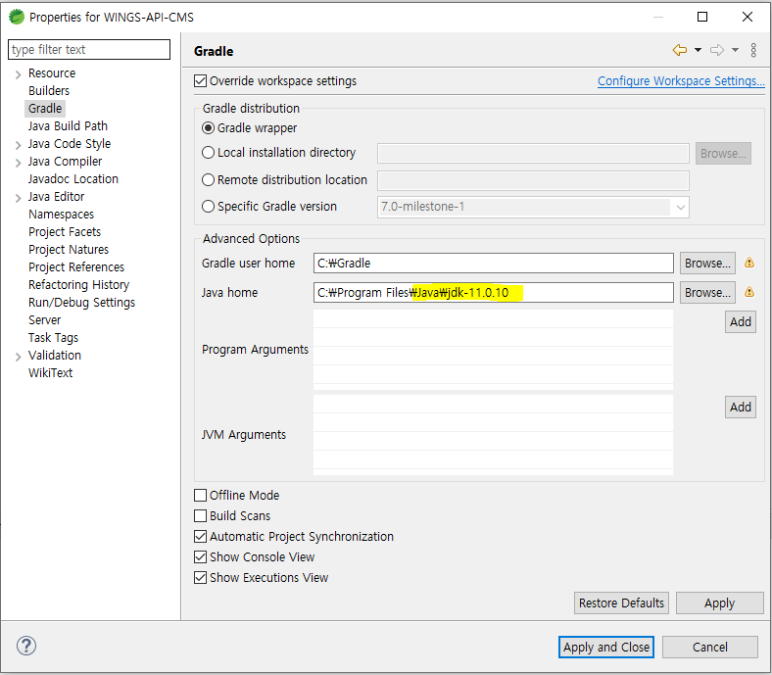Click the Apply button
This screenshot has width=772, height=675.
[x=719, y=603]
